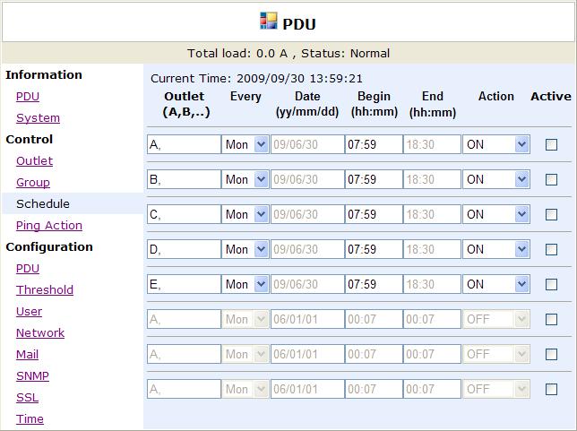
Task: Click the Begin time field for outlet A
Action: point(374,144)
